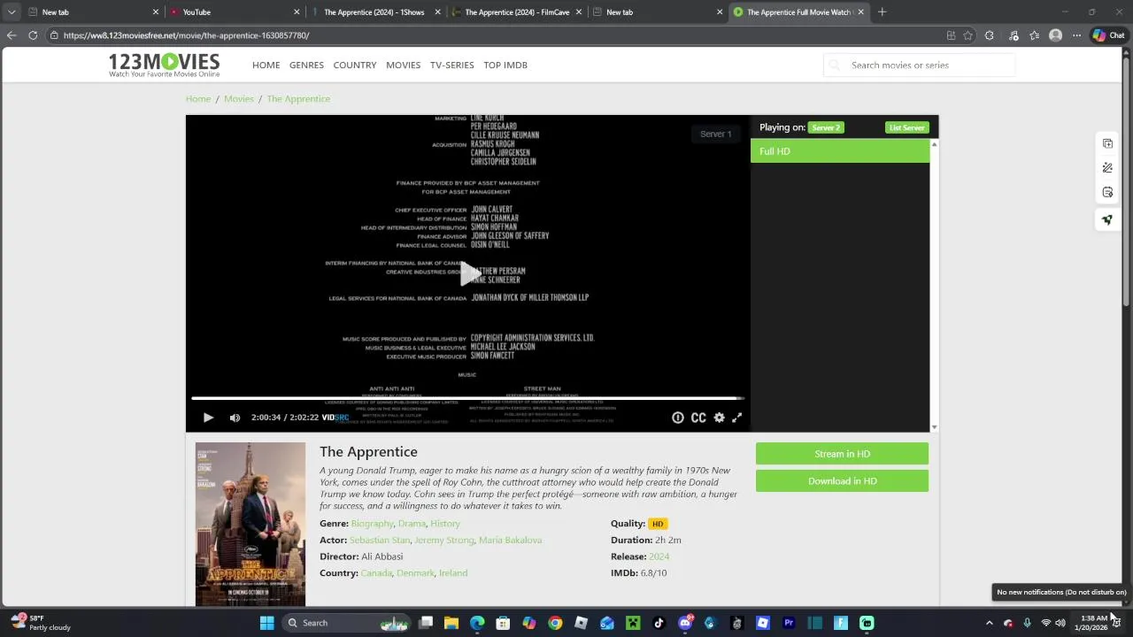Viewport: 1133px width, 637px height.
Task: Click the Movies breadcrumb link
Action: [239, 98]
